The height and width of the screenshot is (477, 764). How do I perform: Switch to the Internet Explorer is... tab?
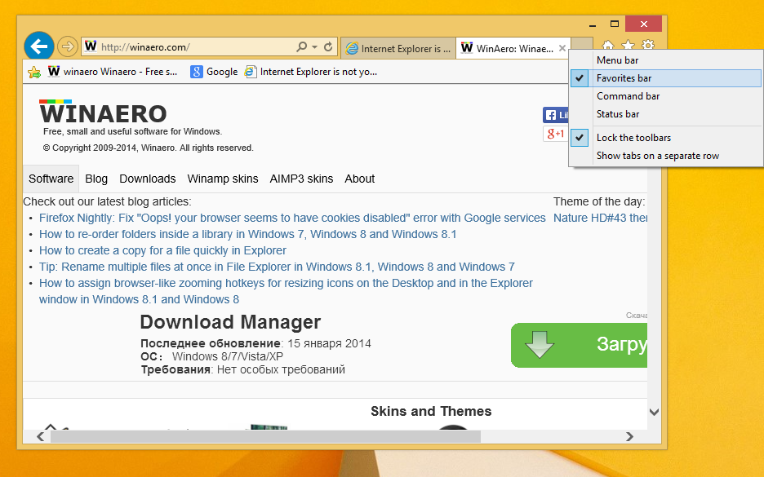(398, 48)
